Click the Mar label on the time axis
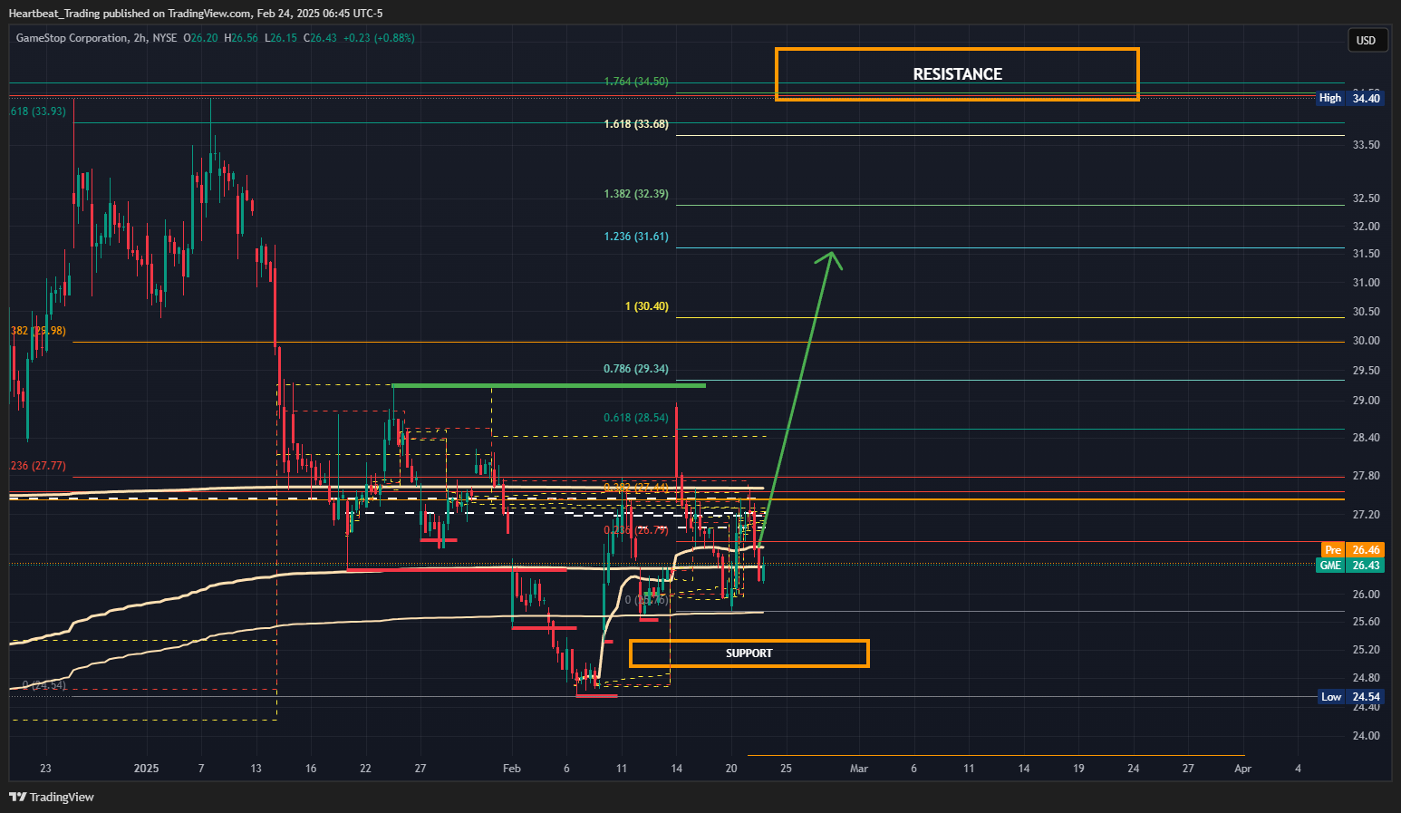 pyautogui.click(x=859, y=769)
